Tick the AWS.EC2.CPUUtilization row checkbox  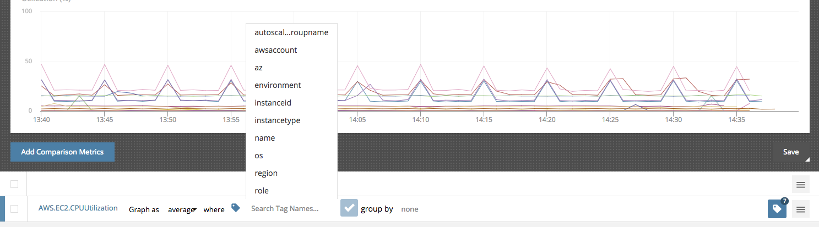click(x=14, y=209)
